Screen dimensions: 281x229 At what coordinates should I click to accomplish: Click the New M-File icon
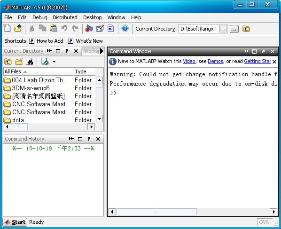(x=7, y=28)
